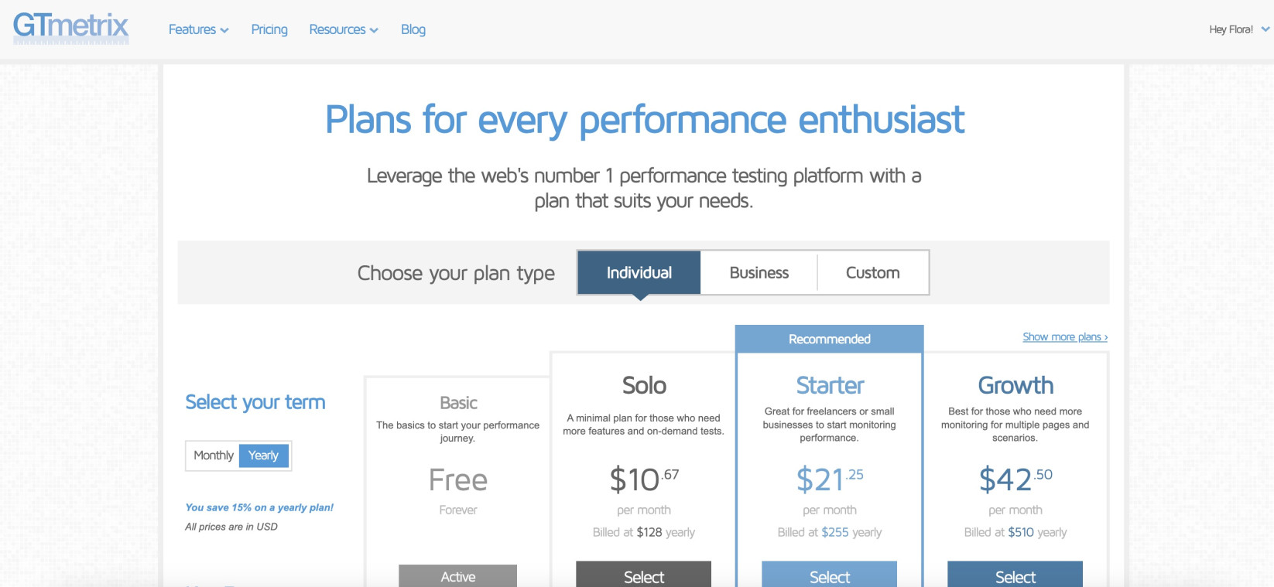Click the Active button on Basic plan
1274x587 pixels.
pyautogui.click(x=457, y=576)
